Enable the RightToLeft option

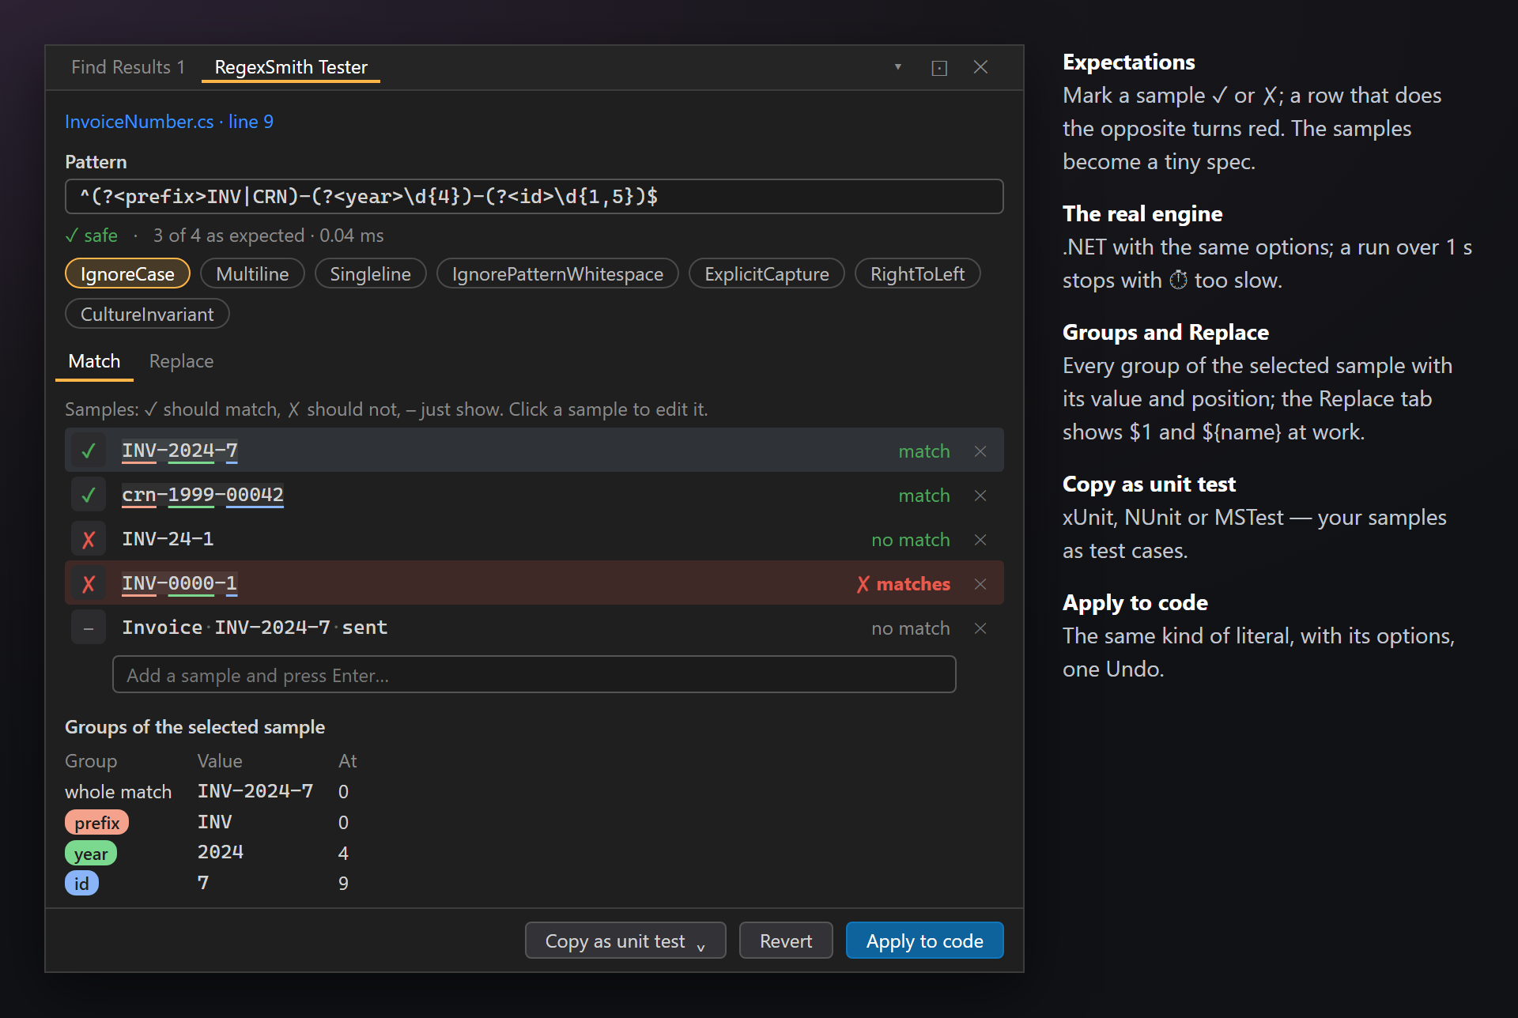(x=917, y=273)
